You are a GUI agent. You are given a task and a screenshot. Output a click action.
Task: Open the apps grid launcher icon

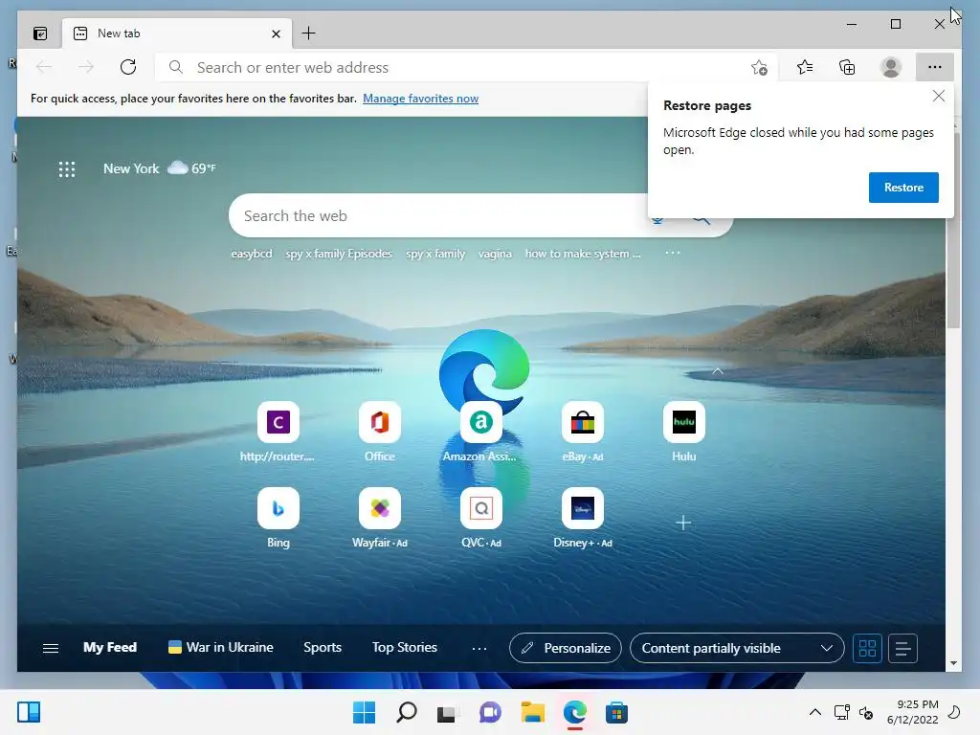click(x=67, y=169)
